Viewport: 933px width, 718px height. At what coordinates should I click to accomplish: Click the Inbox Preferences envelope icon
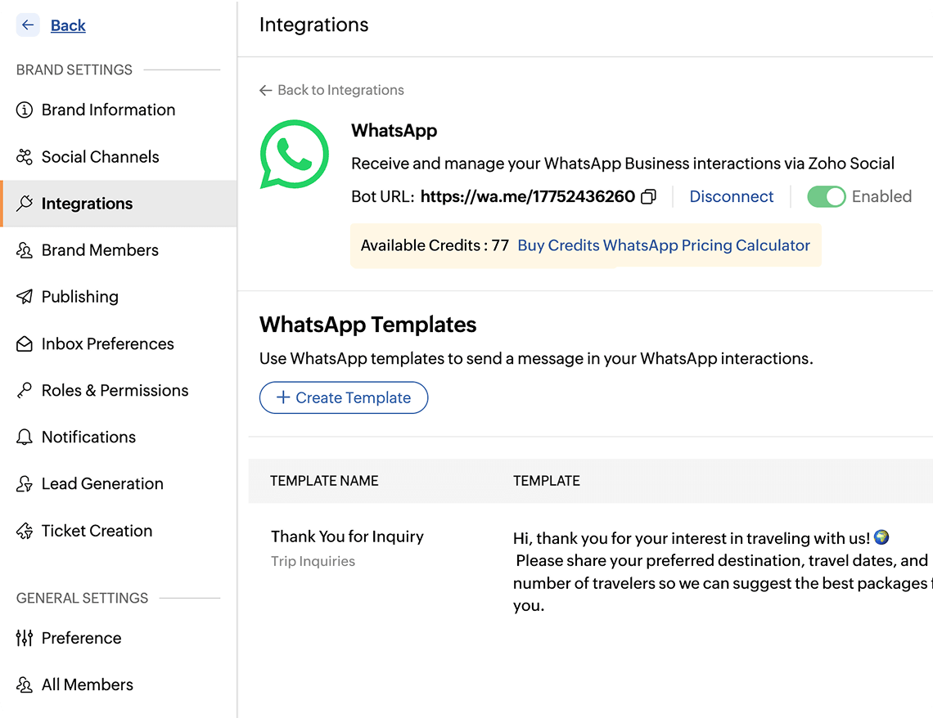point(25,343)
